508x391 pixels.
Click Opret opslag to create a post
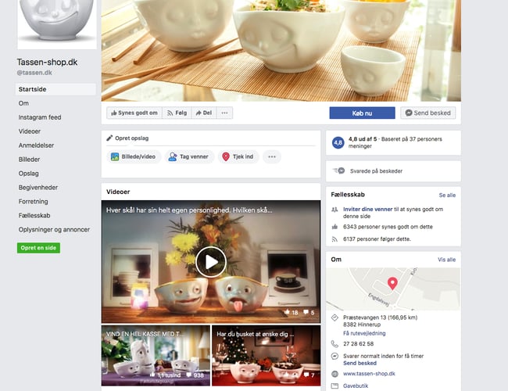coord(131,138)
